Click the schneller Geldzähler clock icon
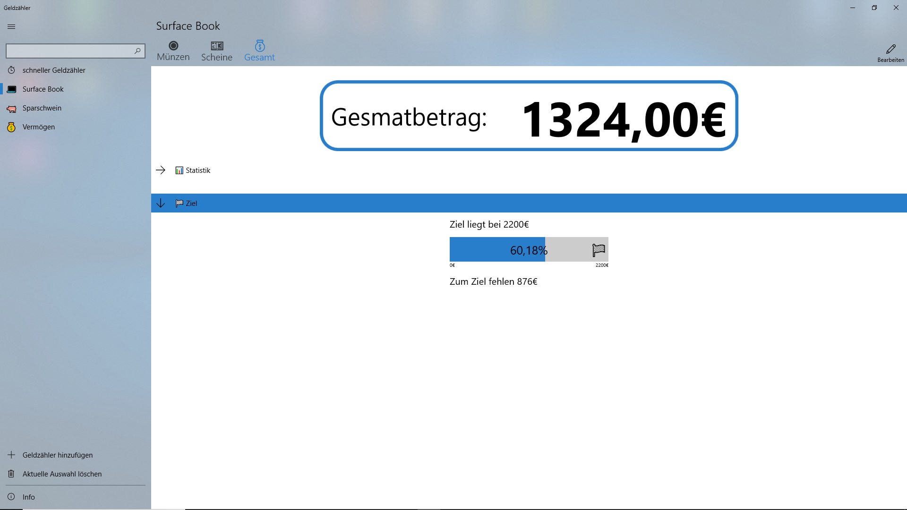Image resolution: width=907 pixels, height=510 pixels. click(x=11, y=70)
